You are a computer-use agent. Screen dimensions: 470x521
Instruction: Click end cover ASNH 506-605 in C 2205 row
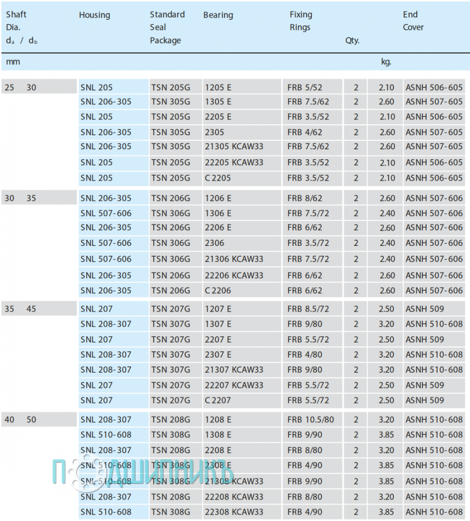434,178
